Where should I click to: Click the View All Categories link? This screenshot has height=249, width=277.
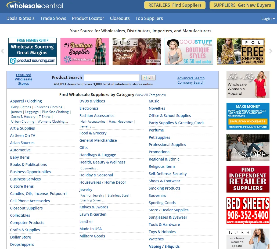(x=150, y=95)
